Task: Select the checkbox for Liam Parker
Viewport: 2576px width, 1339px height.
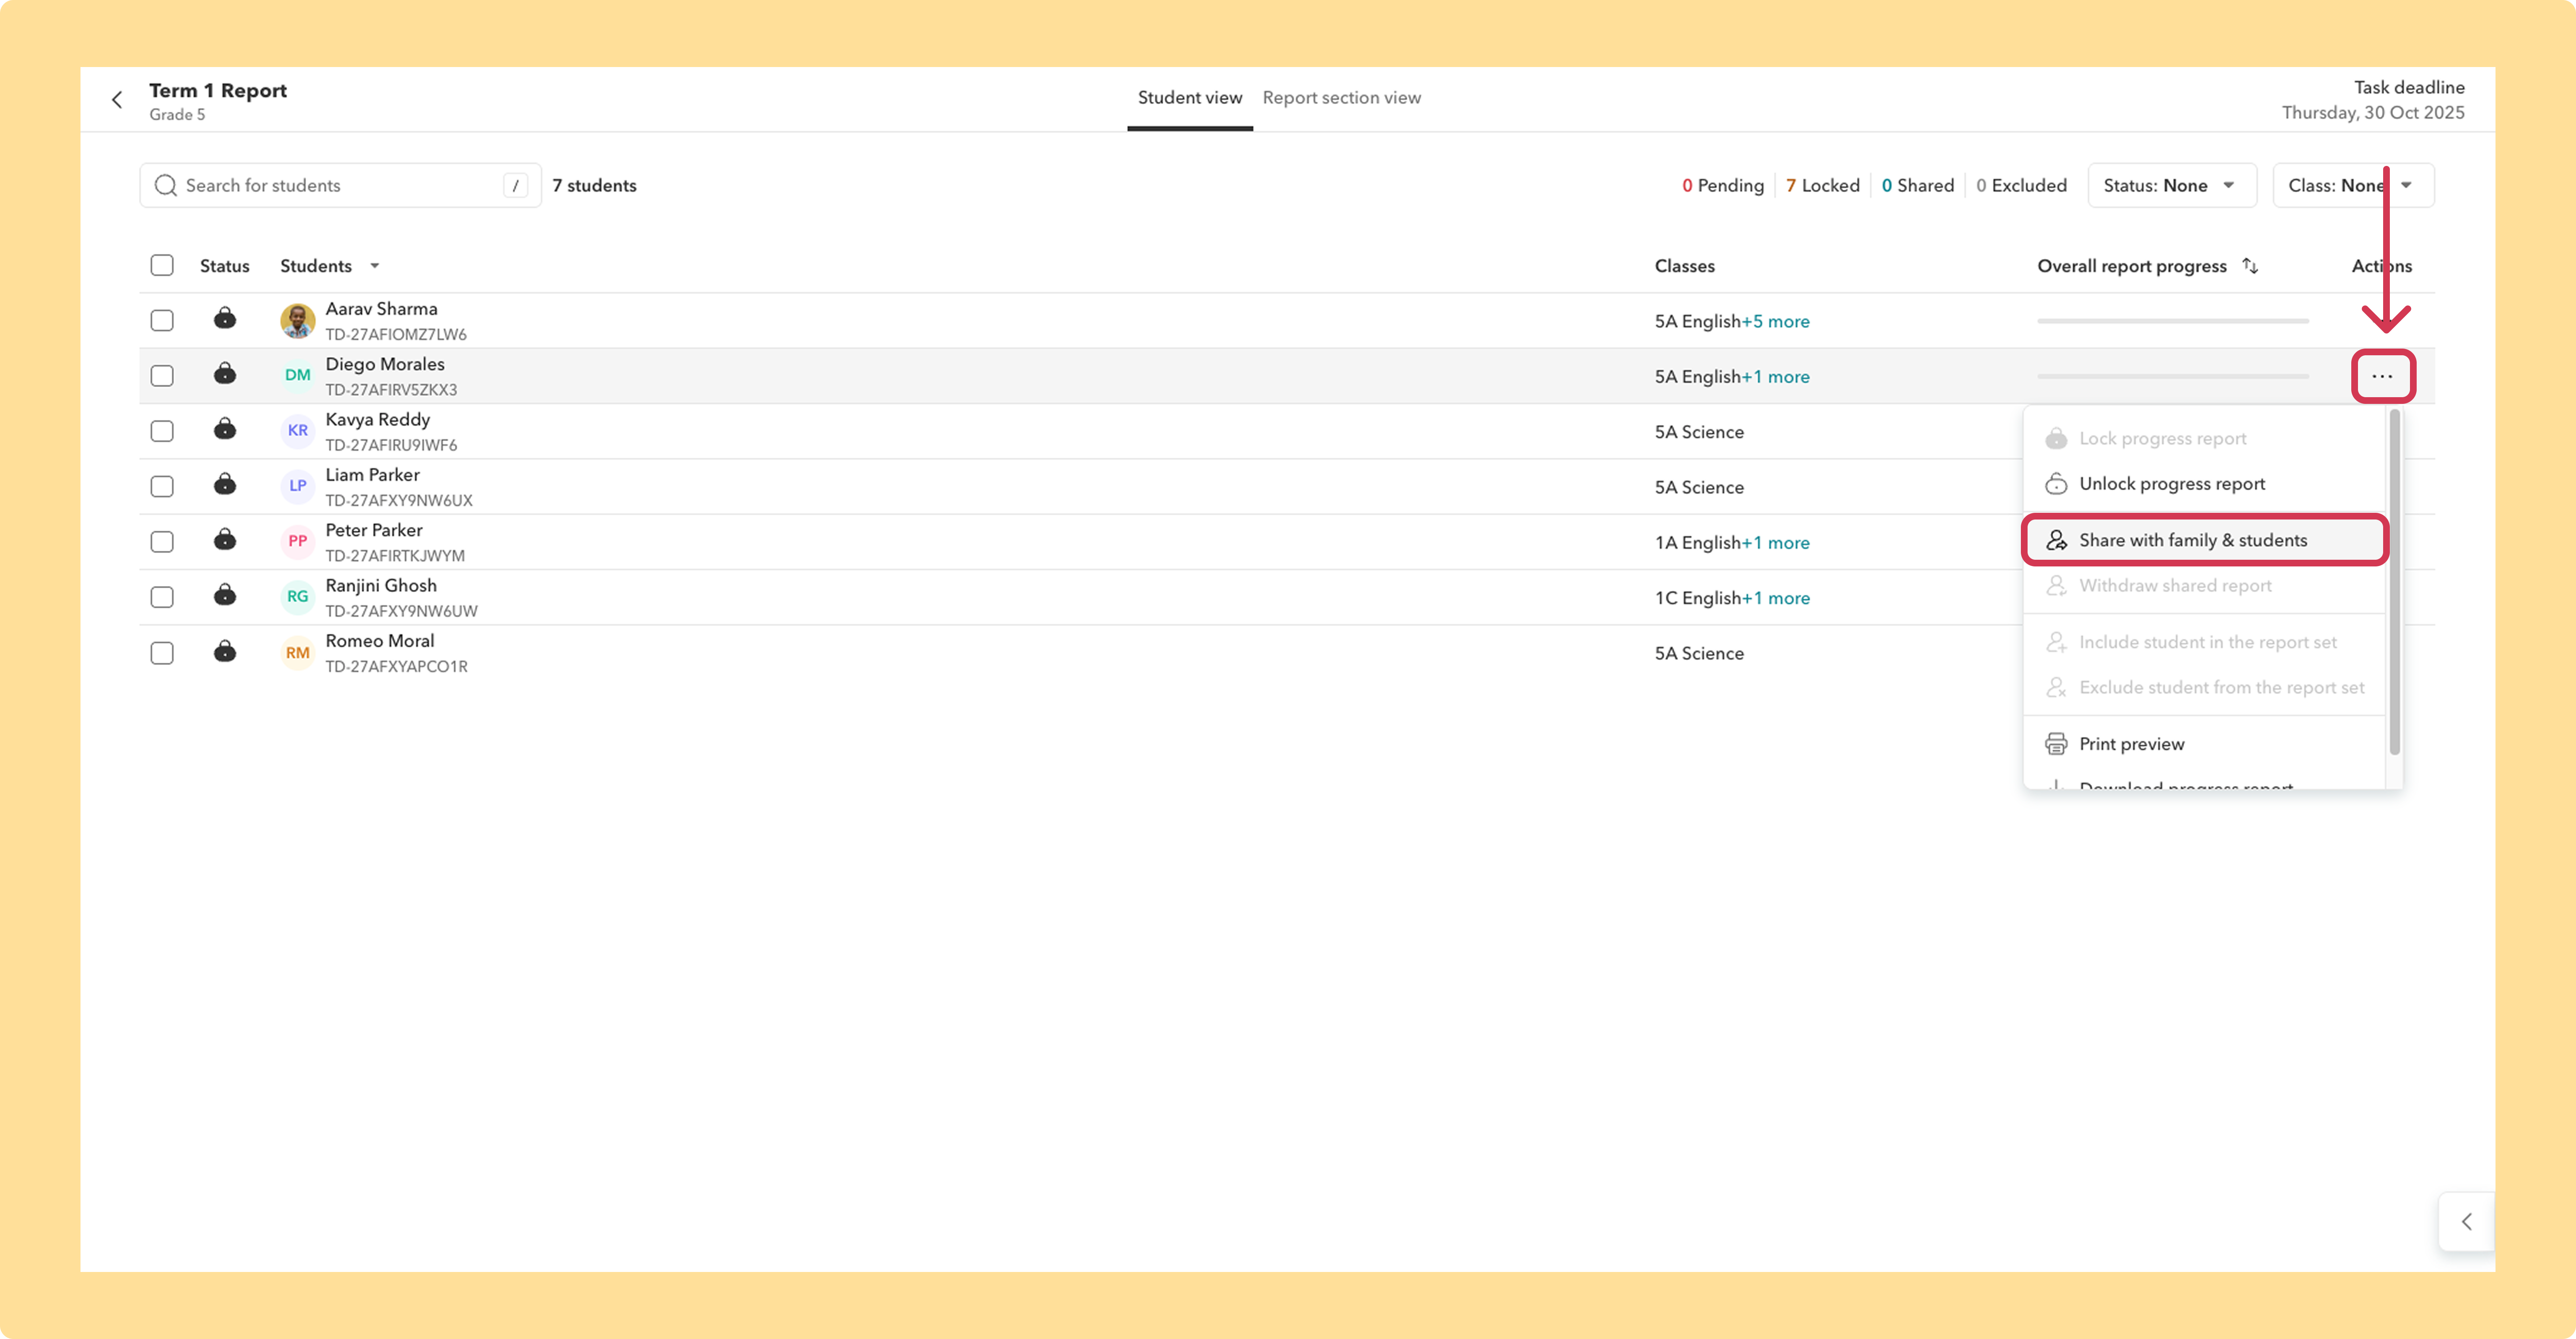Action: (x=162, y=487)
